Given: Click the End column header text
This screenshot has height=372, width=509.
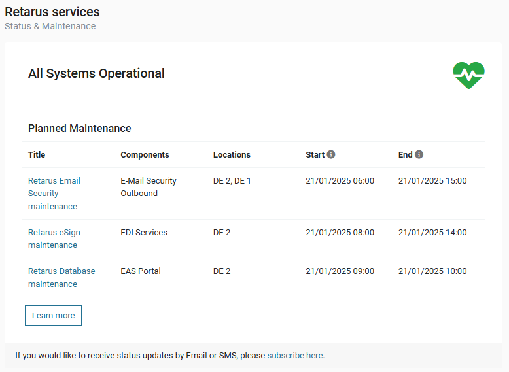Looking at the screenshot, I should coord(405,155).
